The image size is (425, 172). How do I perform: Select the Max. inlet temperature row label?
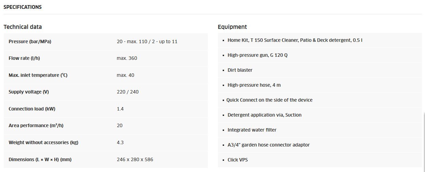[38, 75]
